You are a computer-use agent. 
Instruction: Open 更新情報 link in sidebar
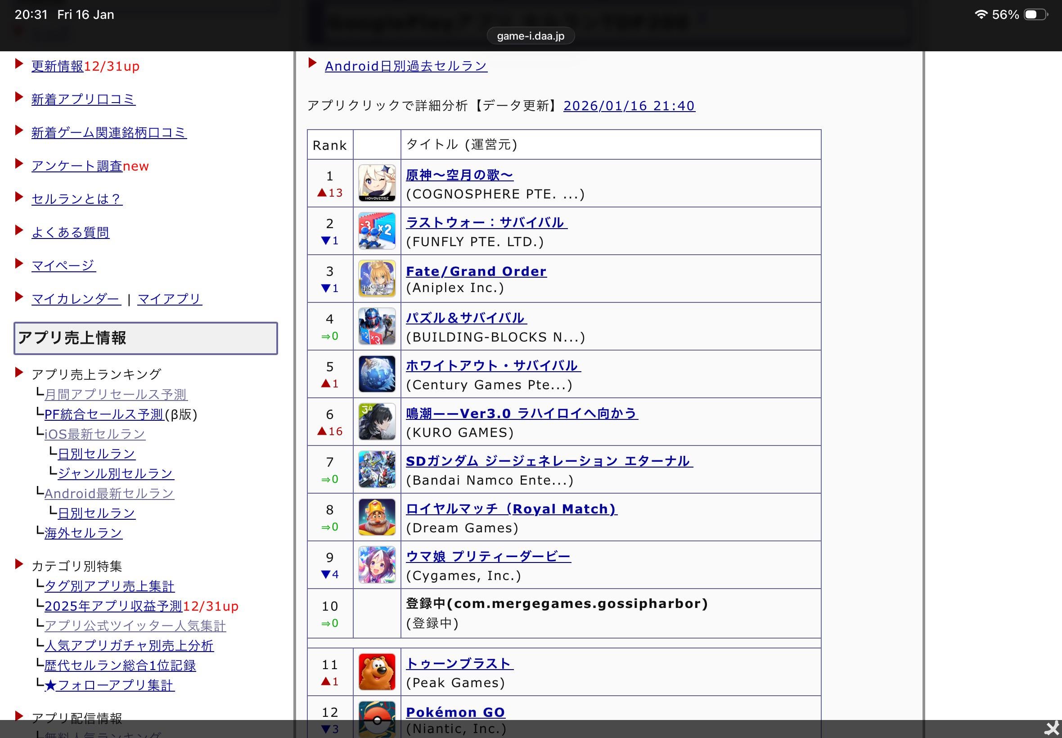tap(57, 66)
